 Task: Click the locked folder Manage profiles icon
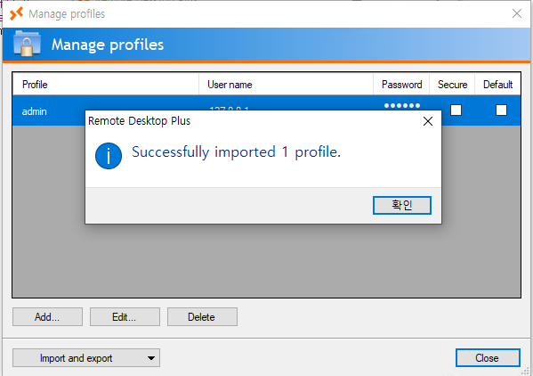tap(27, 44)
